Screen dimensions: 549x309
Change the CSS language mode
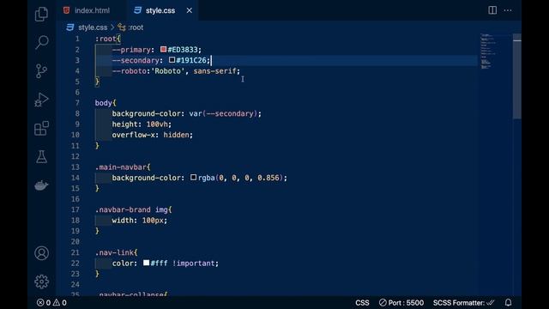pos(362,303)
